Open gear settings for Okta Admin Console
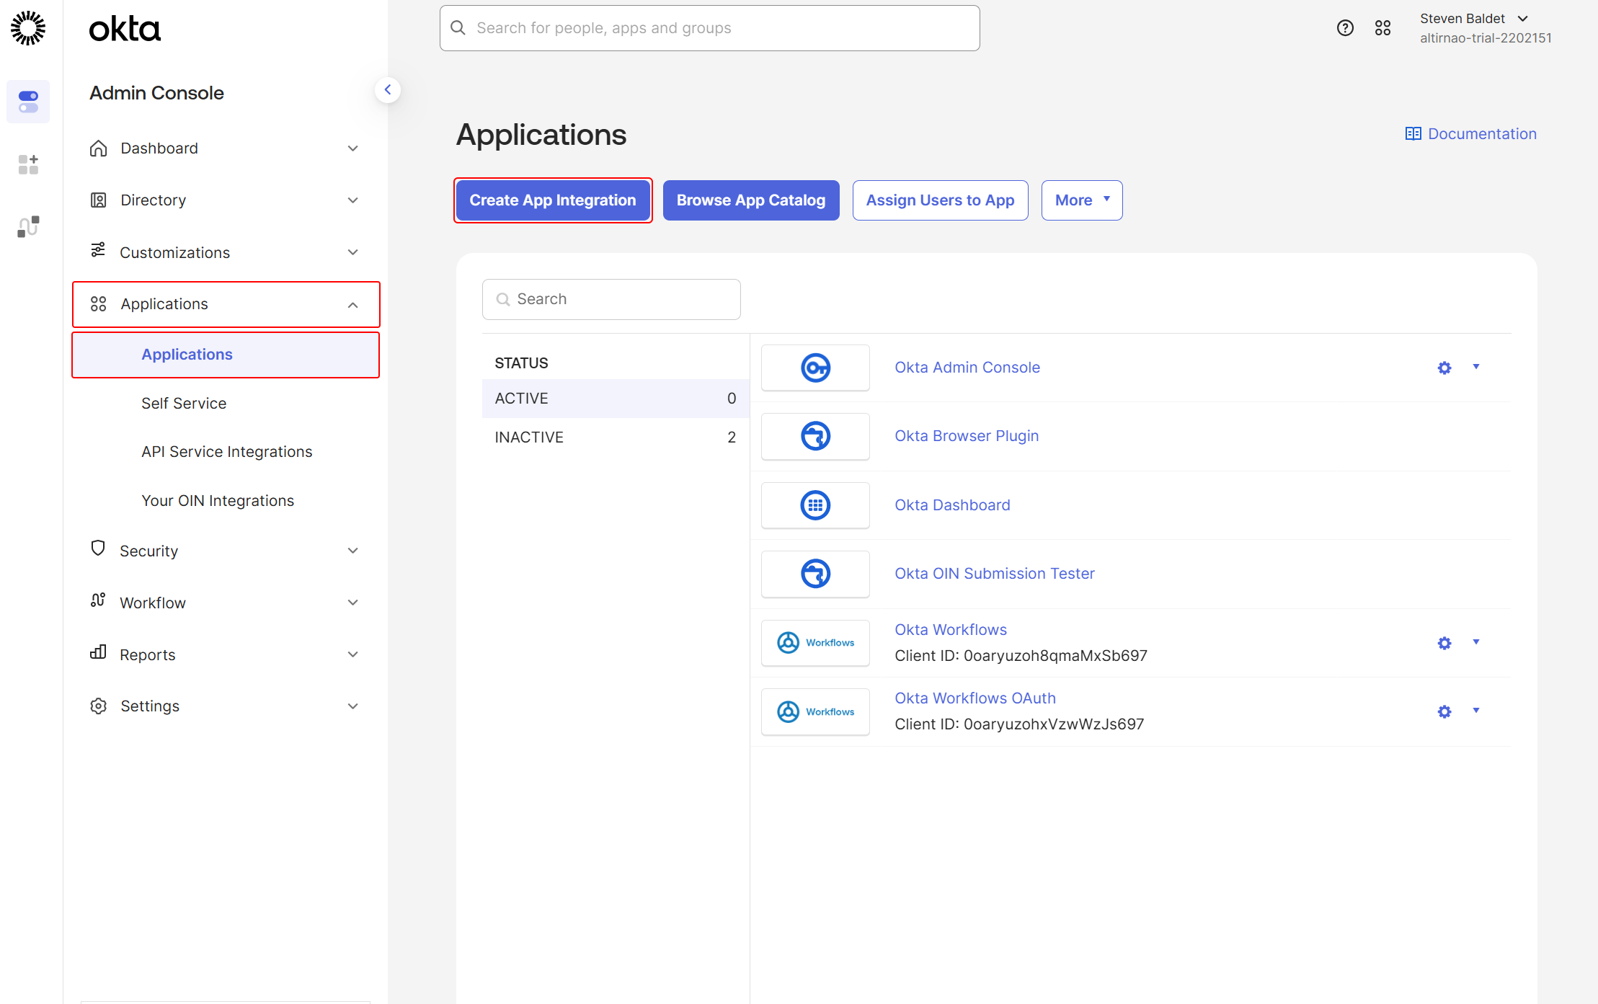 1444,368
